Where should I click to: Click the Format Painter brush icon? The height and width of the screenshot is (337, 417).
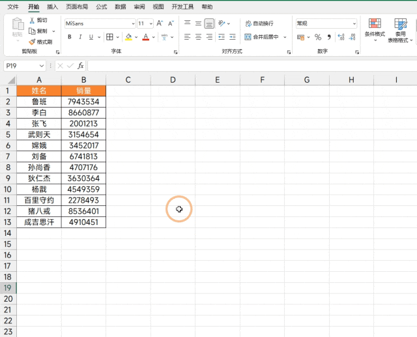coord(32,42)
